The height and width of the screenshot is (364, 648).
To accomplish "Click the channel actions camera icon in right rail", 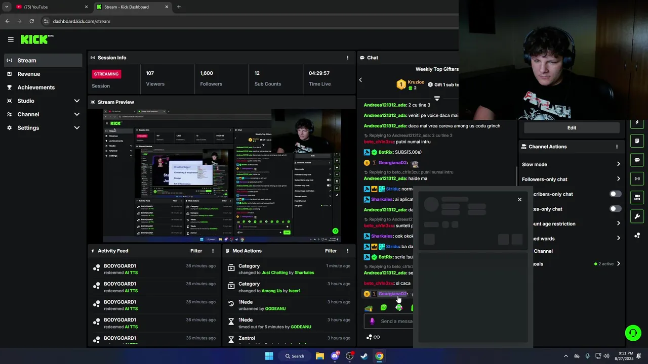I will point(637,197).
